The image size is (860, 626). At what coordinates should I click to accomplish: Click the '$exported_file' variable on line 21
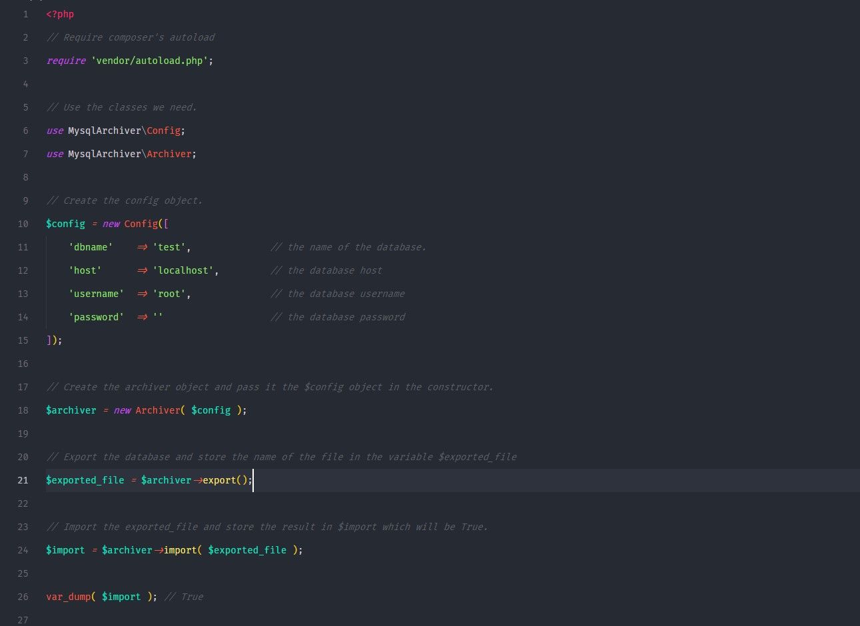coord(85,480)
